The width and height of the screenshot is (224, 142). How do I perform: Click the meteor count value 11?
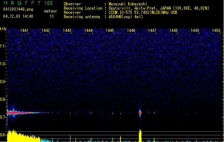click(x=52, y=16)
